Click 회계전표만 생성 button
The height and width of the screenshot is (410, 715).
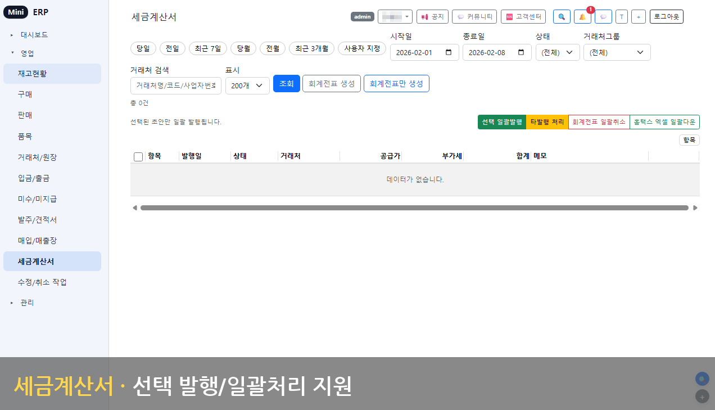click(396, 83)
